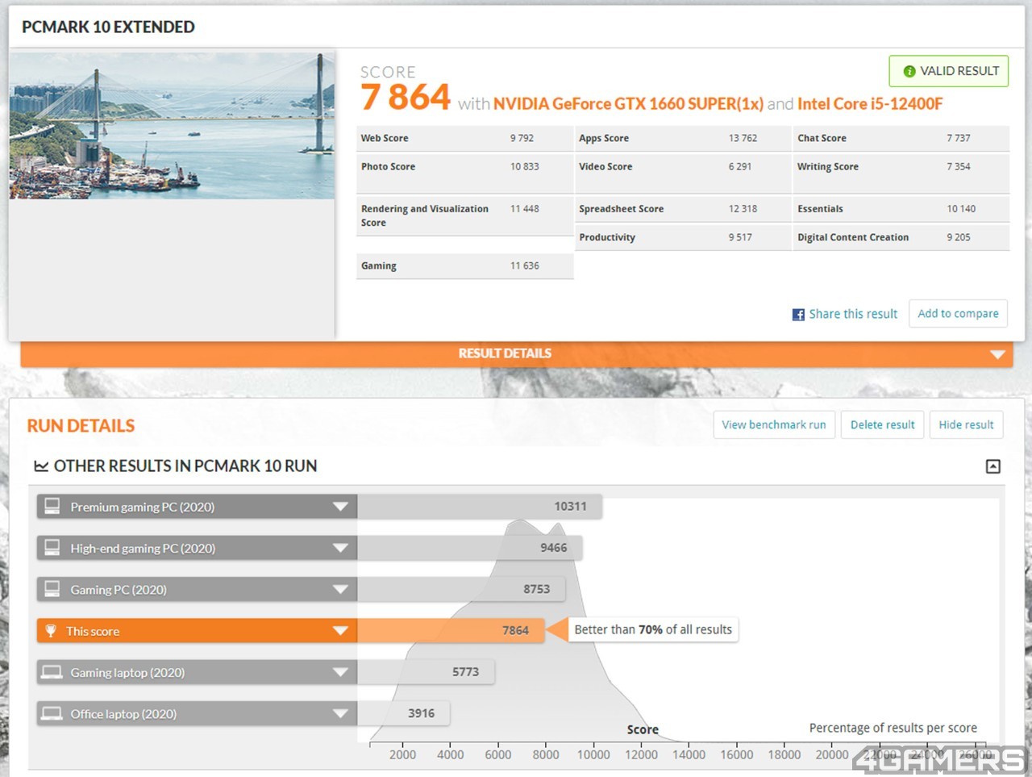Screen dimensions: 1032x777
Task: Click the High-end gaming PC score bar 9466
Action: coord(469,548)
